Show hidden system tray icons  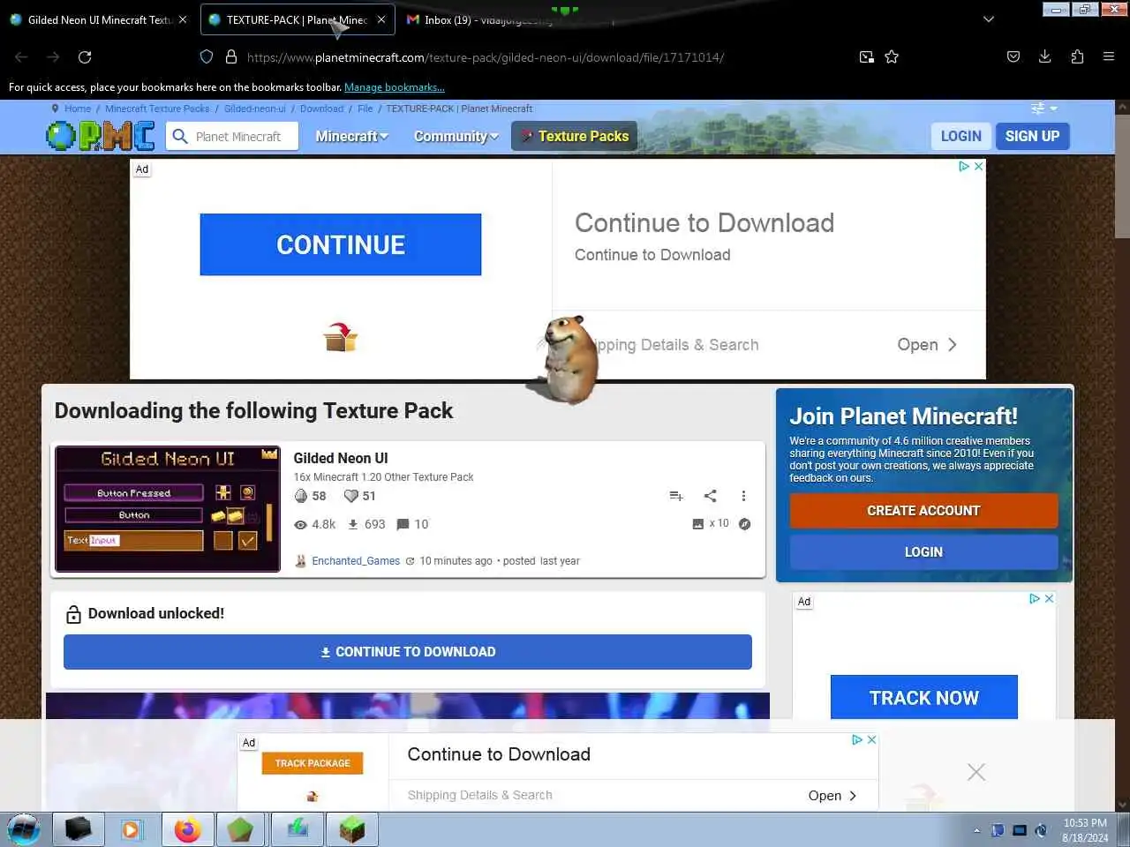pos(976,830)
